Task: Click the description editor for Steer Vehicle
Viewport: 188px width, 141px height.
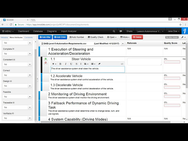Action: (x=88, y=69)
